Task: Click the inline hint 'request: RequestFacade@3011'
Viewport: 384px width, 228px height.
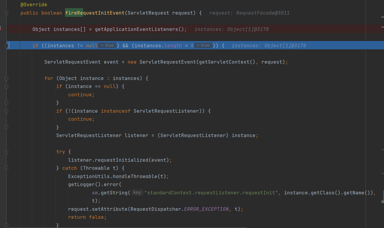Action: click(x=249, y=13)
